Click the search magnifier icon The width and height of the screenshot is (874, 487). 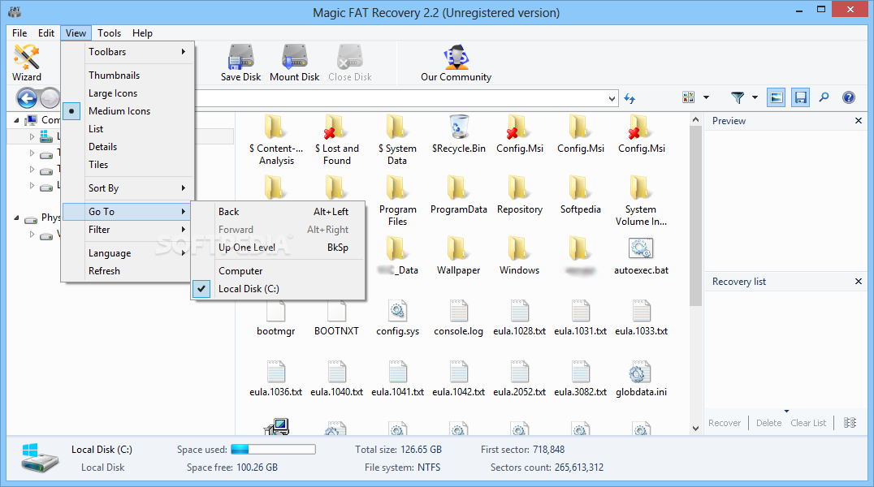pyautogui.click(x=824, y=97)
